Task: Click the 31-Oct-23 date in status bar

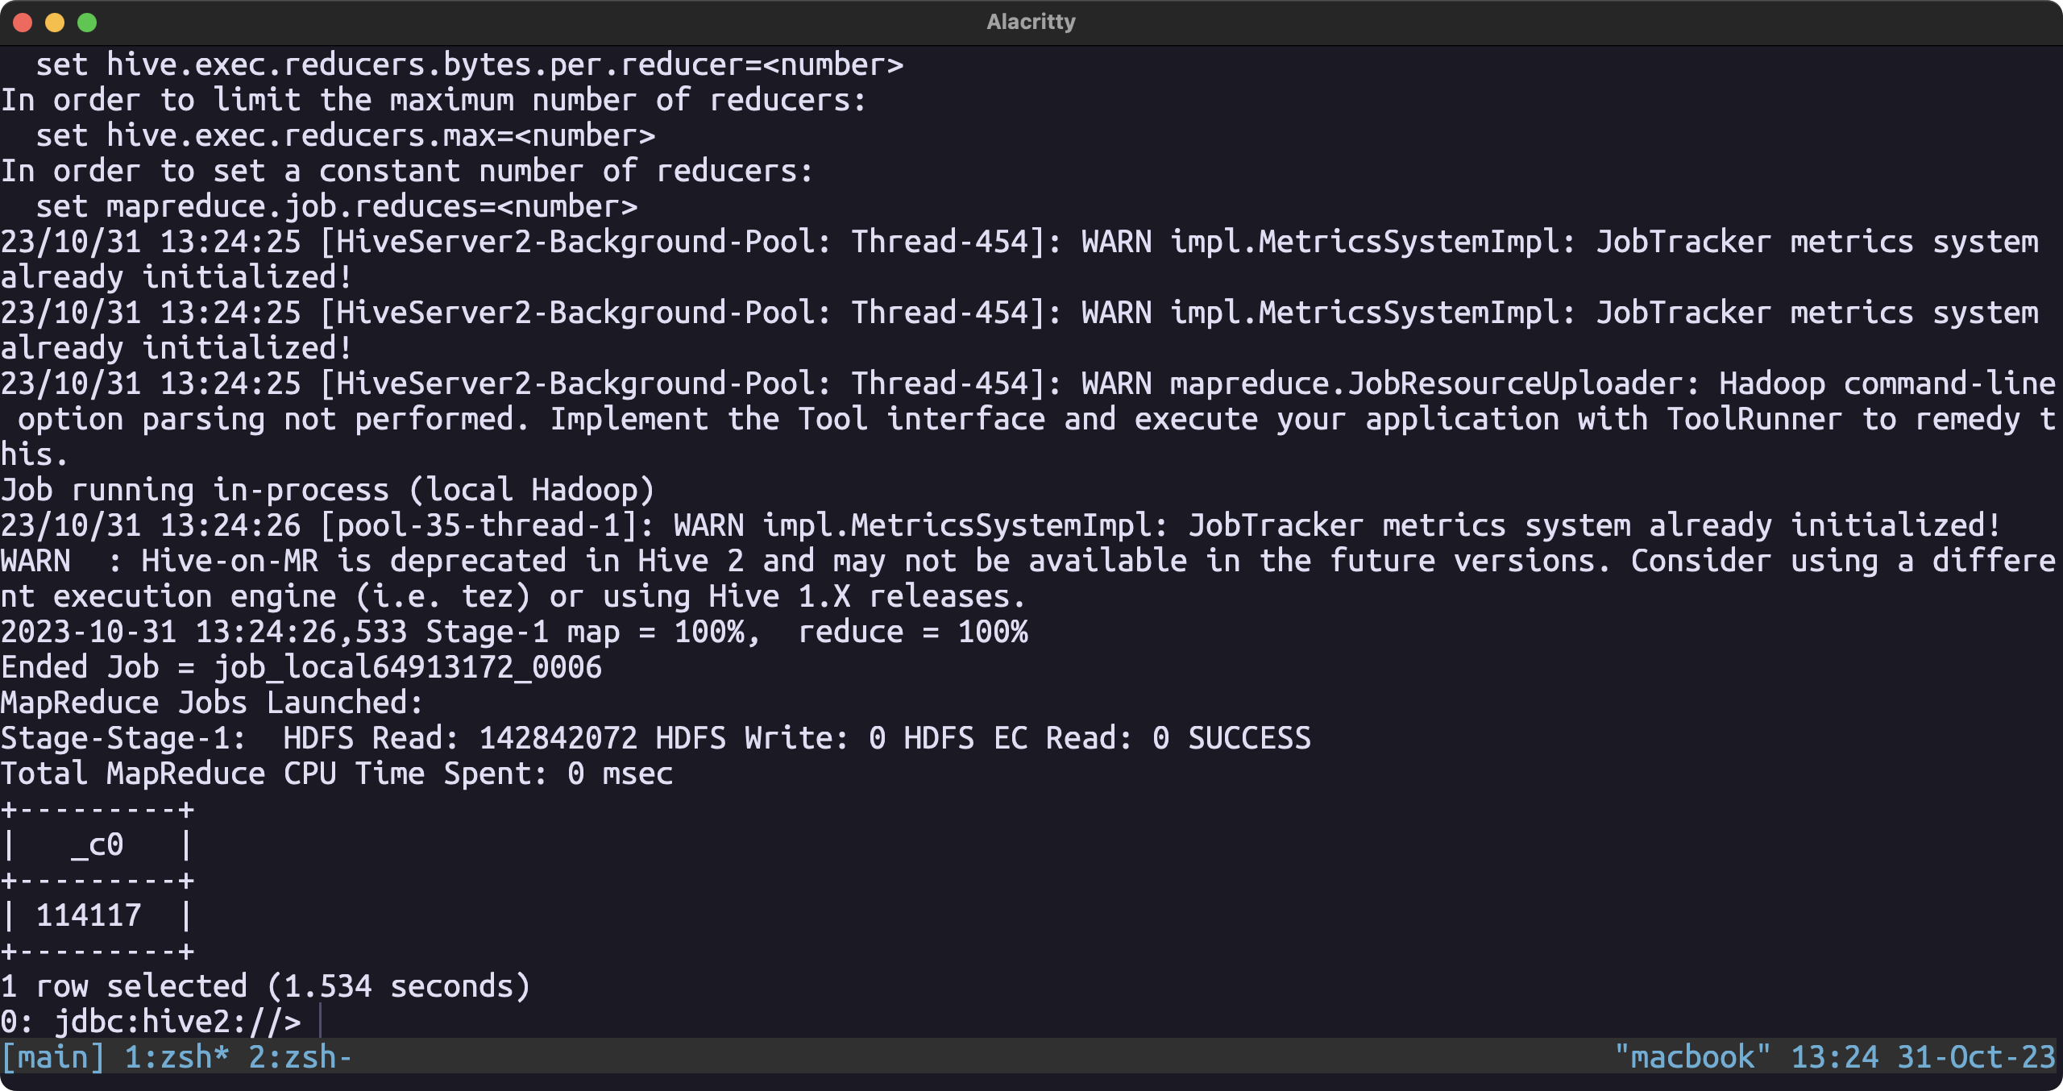Action: click(1976, 1057)
